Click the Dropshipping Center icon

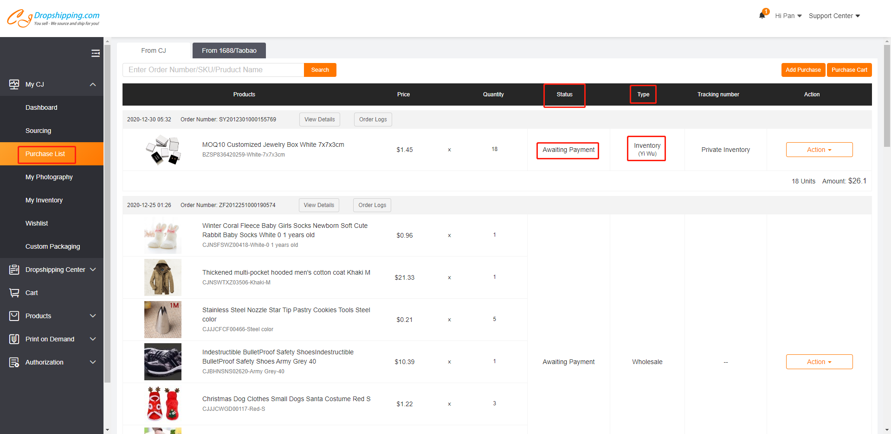coord(14,270)
